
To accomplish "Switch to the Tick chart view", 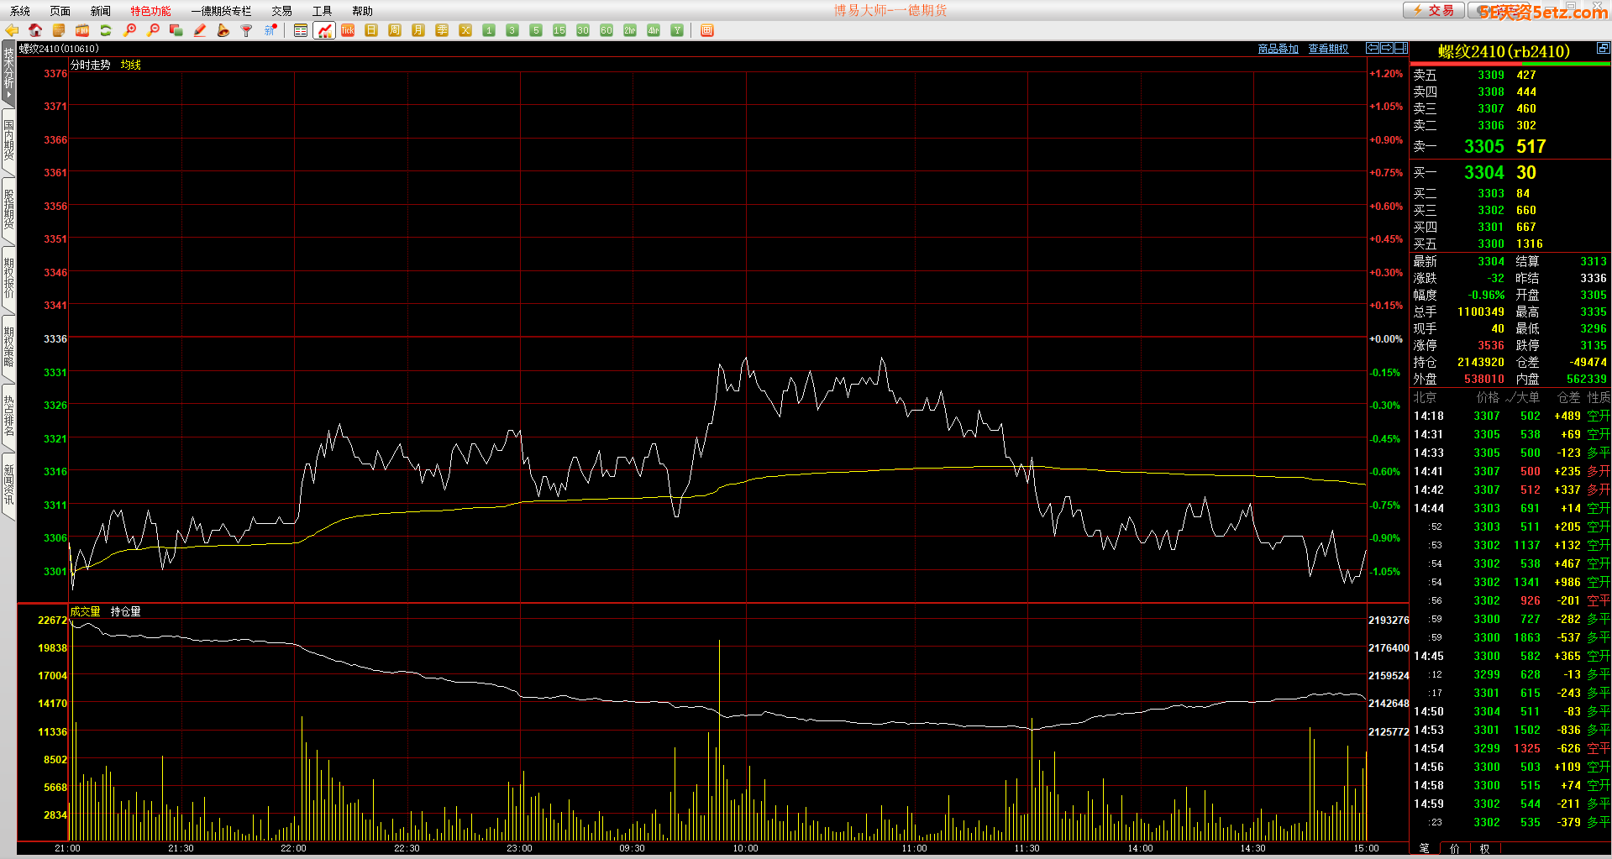I will coord(348,30).
